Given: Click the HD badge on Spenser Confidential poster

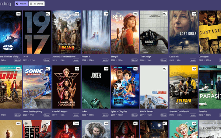Looking at the screenshot, I should tap(194, 69).
